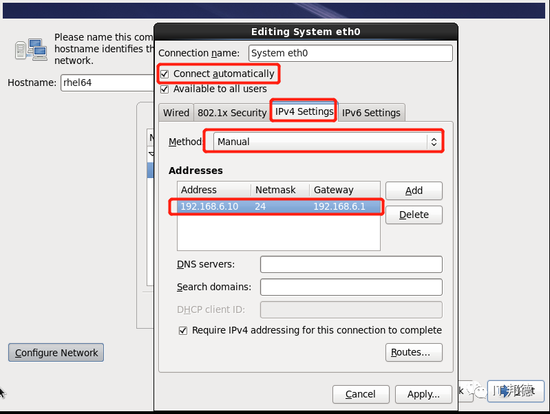Click the Hostname field showing rhel64
Image resolution: width=550 pixels, height=414 pixels.
tap(107, 83)
